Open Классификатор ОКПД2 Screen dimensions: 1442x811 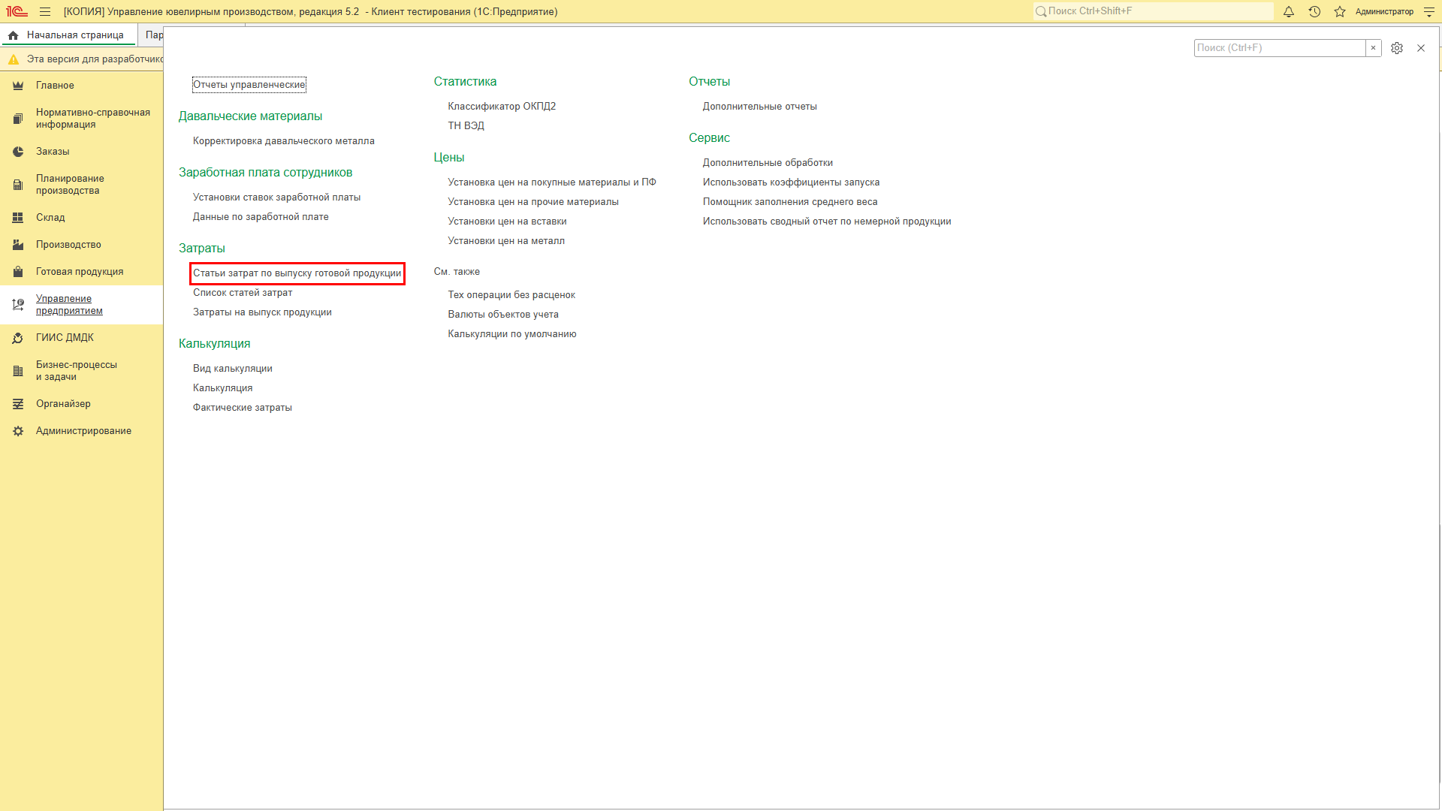502,107
